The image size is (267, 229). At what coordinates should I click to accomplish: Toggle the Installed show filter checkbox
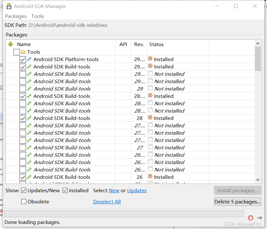[65, 191]
